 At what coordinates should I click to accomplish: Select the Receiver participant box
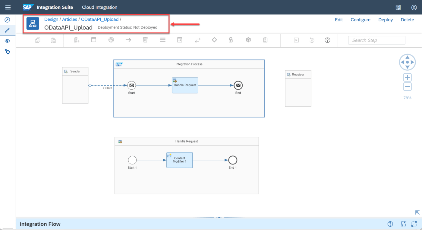tap(298, 88)
